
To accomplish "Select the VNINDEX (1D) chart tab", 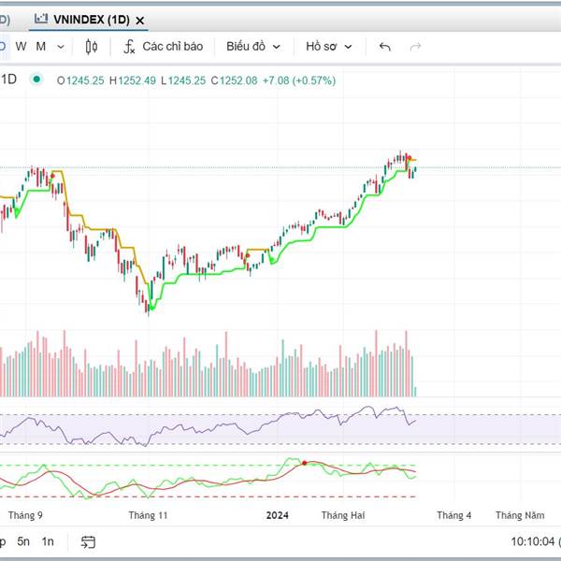I will tap(89, 20).
